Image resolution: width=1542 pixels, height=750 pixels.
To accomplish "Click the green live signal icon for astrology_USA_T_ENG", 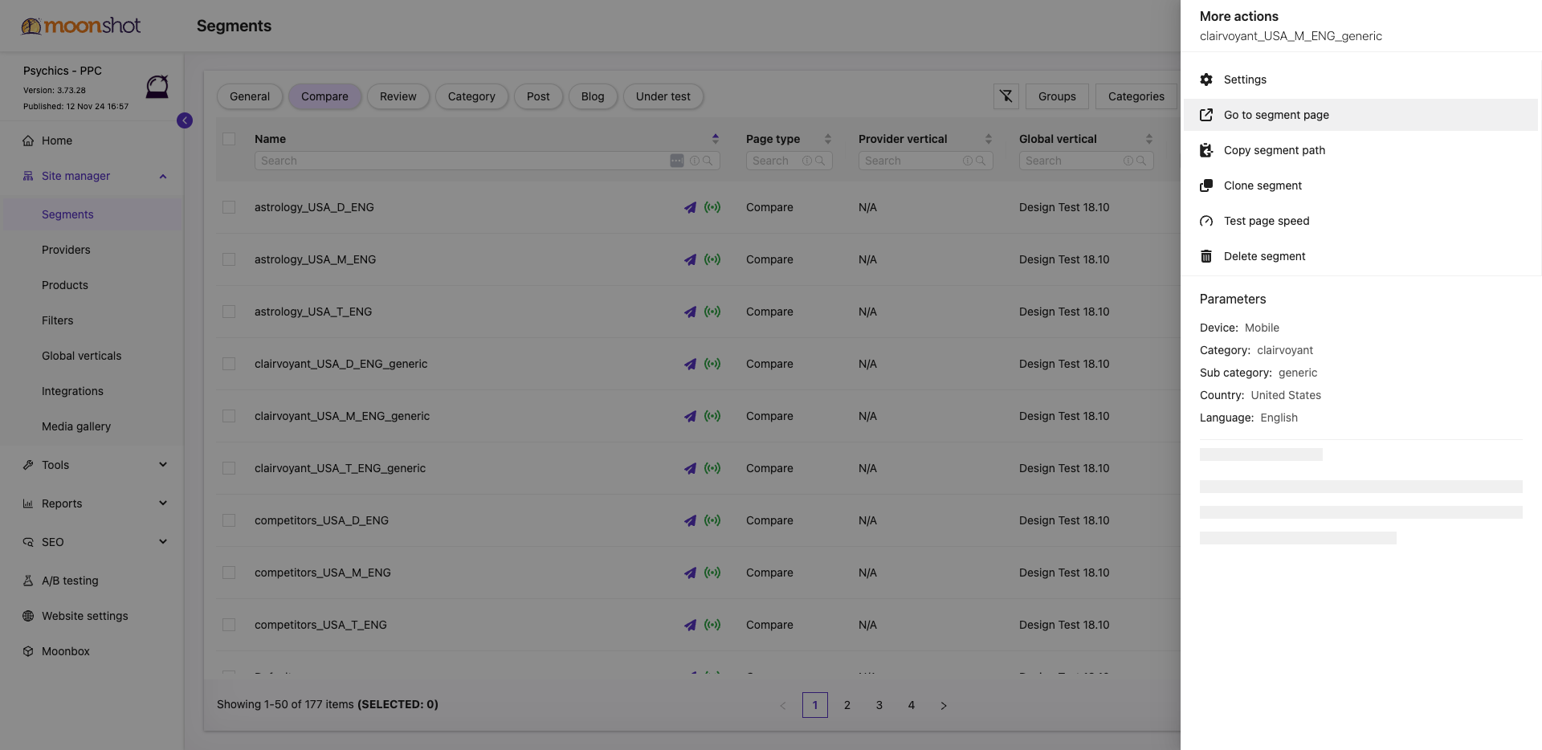I will pos(712,312).
